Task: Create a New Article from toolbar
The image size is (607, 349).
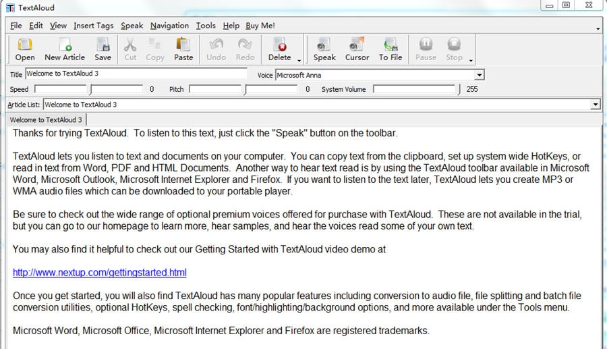Action: [65, 49]
